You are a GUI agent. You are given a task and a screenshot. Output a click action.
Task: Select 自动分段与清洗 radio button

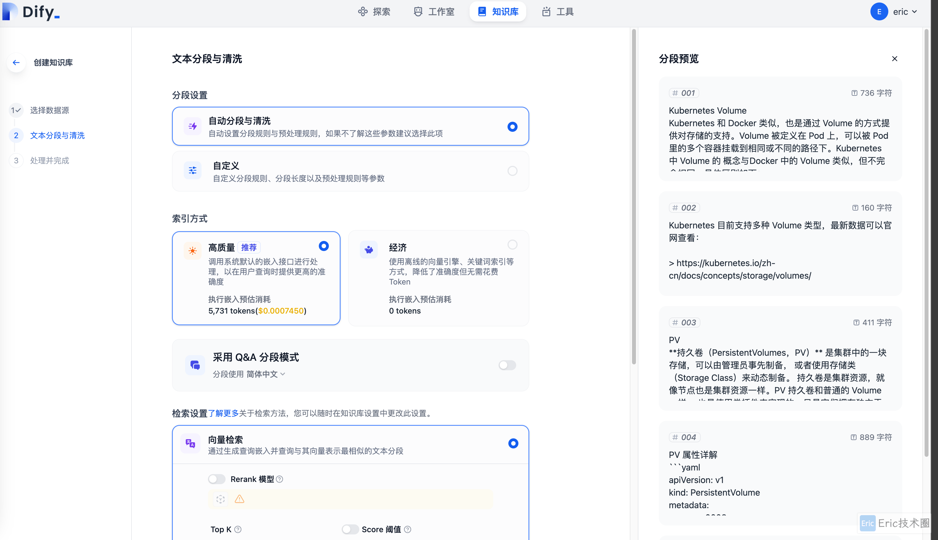point(512,127)
